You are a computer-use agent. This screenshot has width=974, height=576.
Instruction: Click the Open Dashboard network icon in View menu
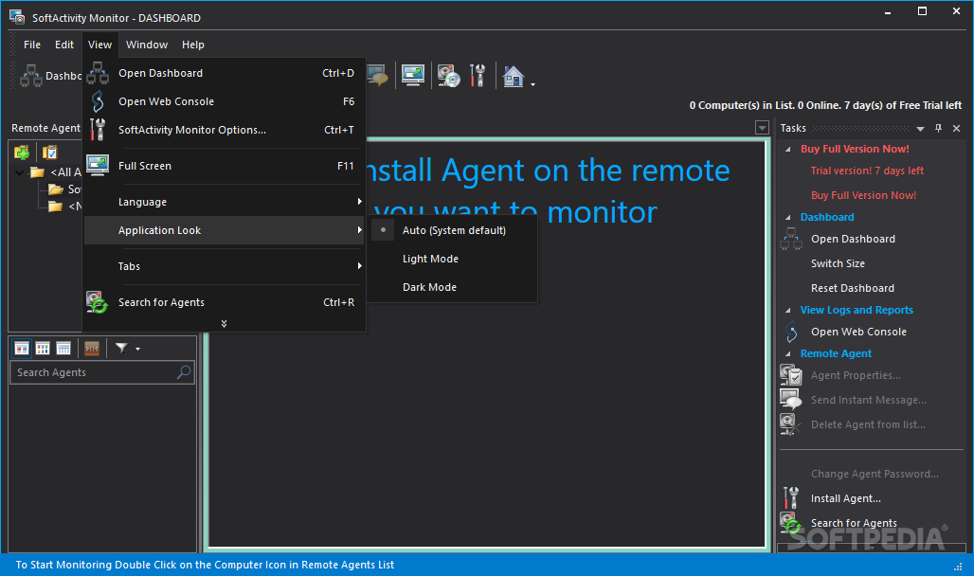(x=98, y=73)
